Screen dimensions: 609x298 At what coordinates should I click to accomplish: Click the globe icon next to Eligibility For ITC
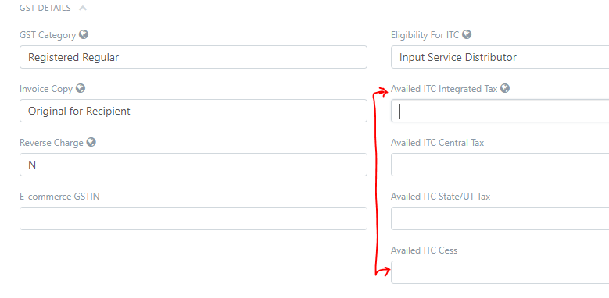(467, 34)
